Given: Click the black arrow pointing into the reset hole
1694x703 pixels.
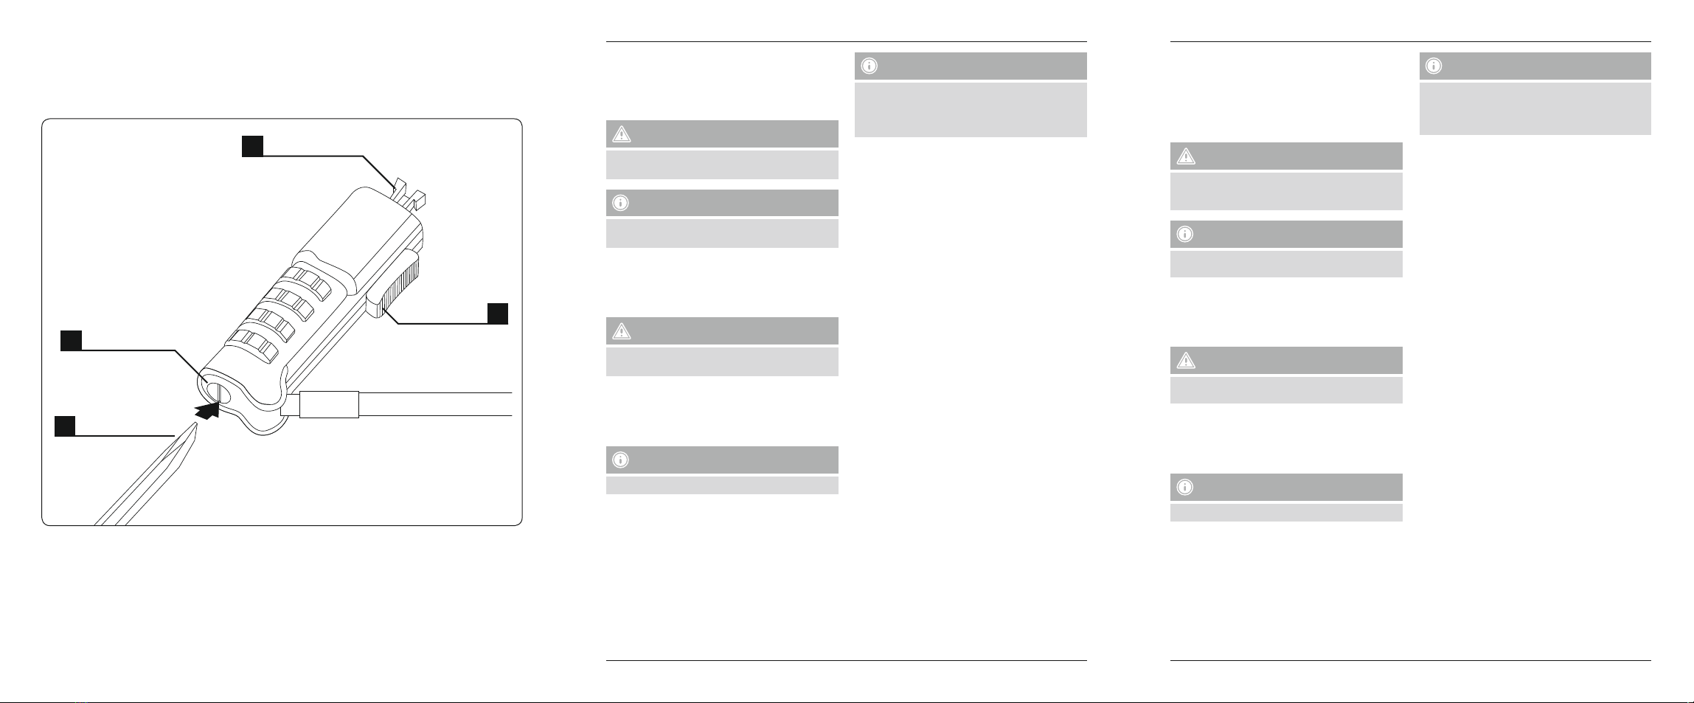Looking at the screenshot, I should click(208, 409).
